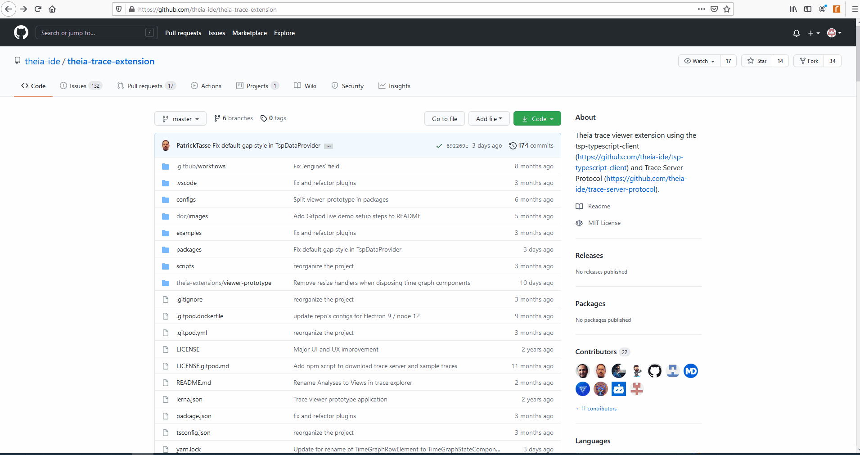The height and width of the screenshot is (455, 860).
Task: Open Watch dropdown button
Action: pos(699,61)
